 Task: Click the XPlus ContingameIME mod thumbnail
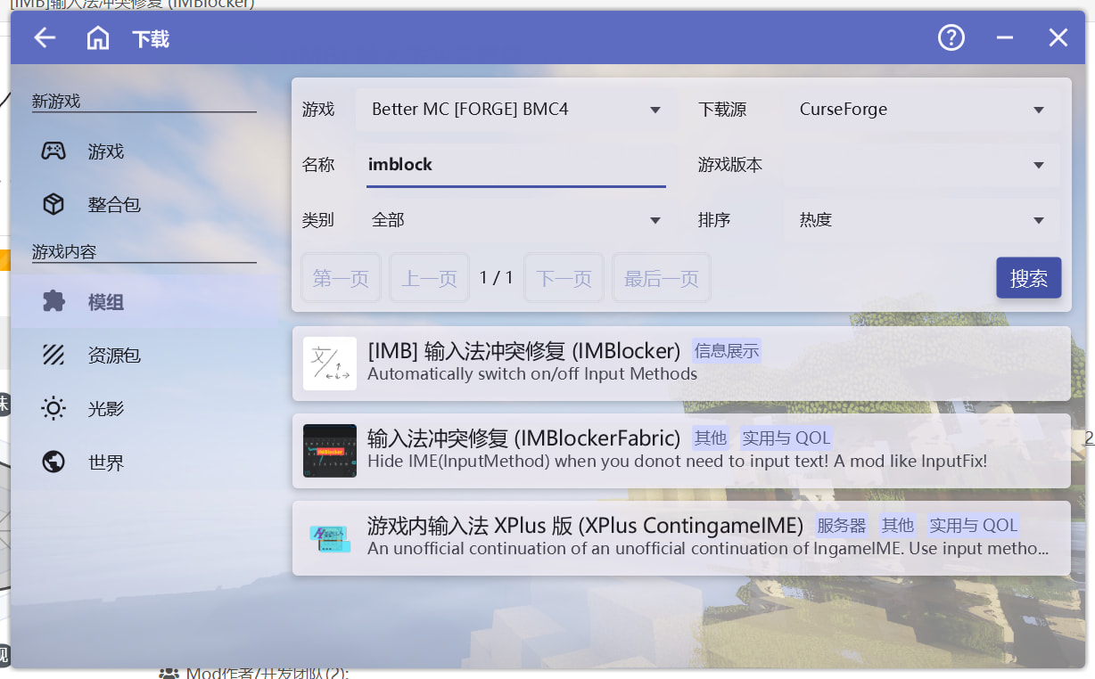pos(330,538)
